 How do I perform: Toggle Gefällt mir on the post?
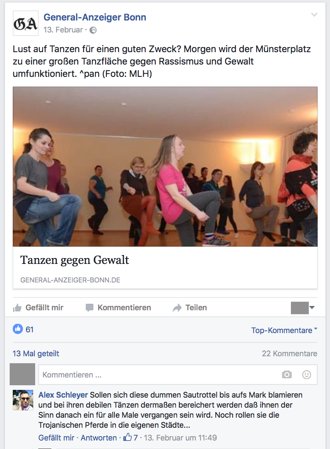click(38, 308)
